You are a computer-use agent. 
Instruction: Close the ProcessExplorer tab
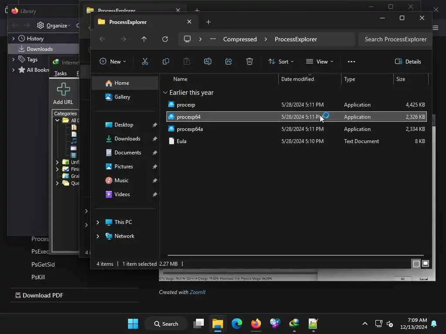pyautogui.click(x=189, y=22)
